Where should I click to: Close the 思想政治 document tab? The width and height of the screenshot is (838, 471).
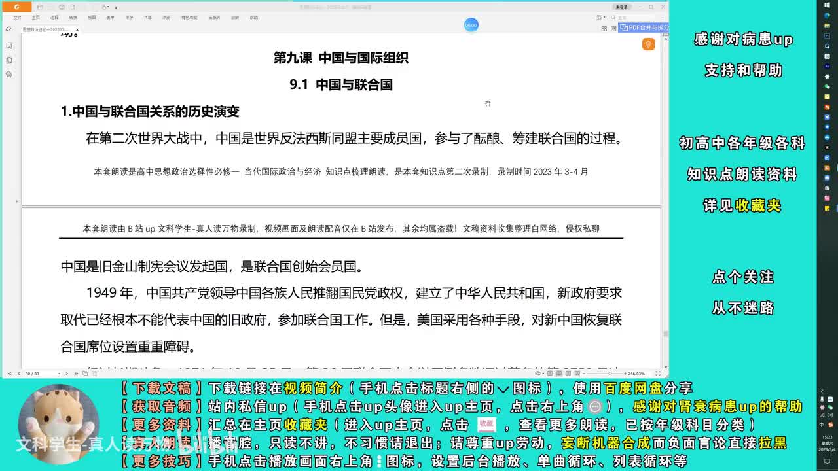pos(77,30)
